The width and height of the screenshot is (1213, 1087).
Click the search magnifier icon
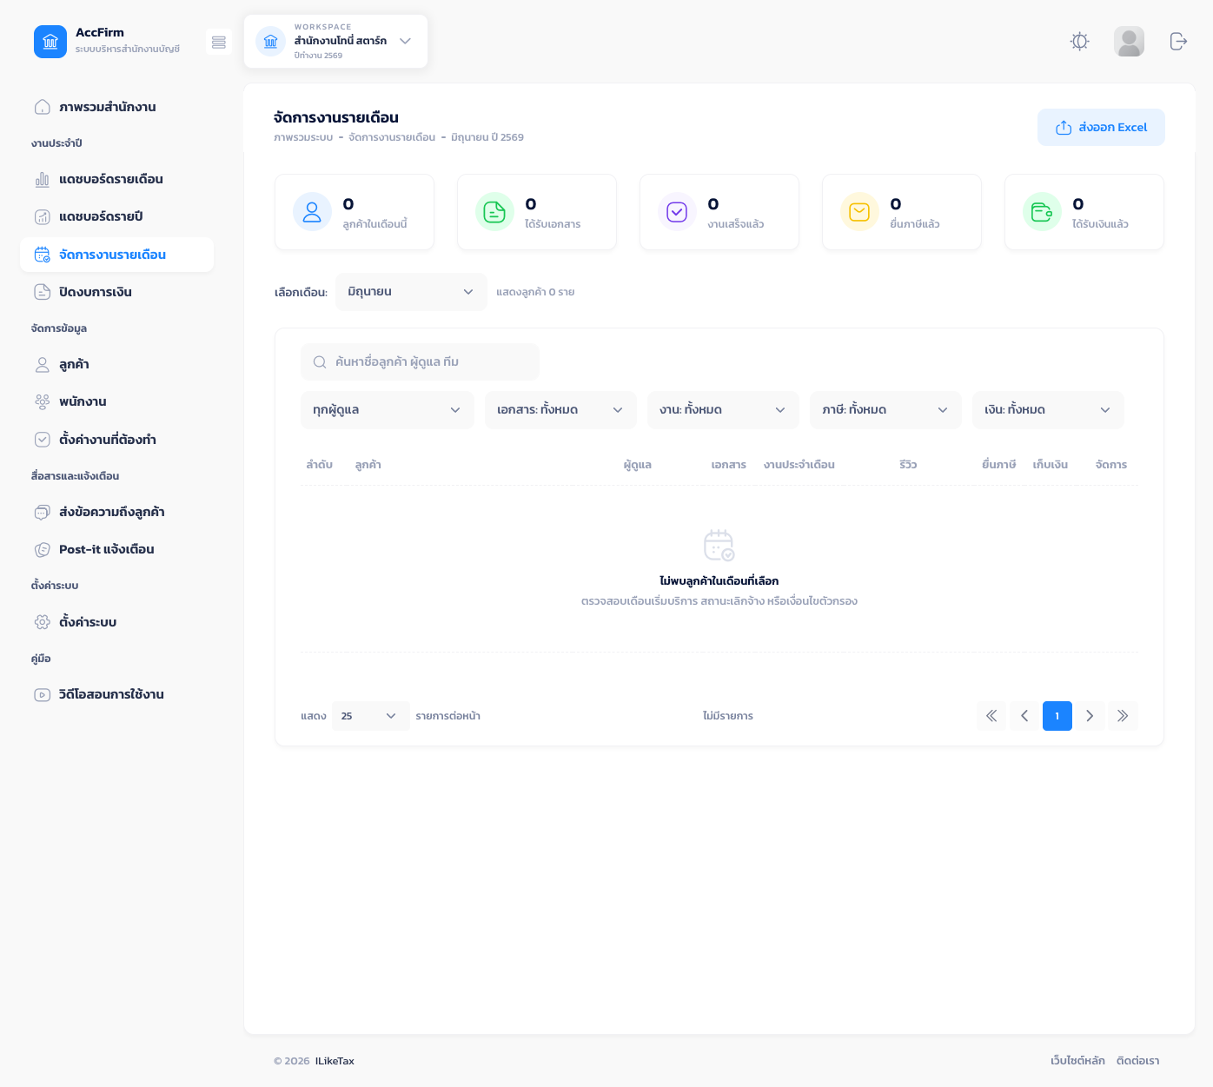click(x=320, y=362)
